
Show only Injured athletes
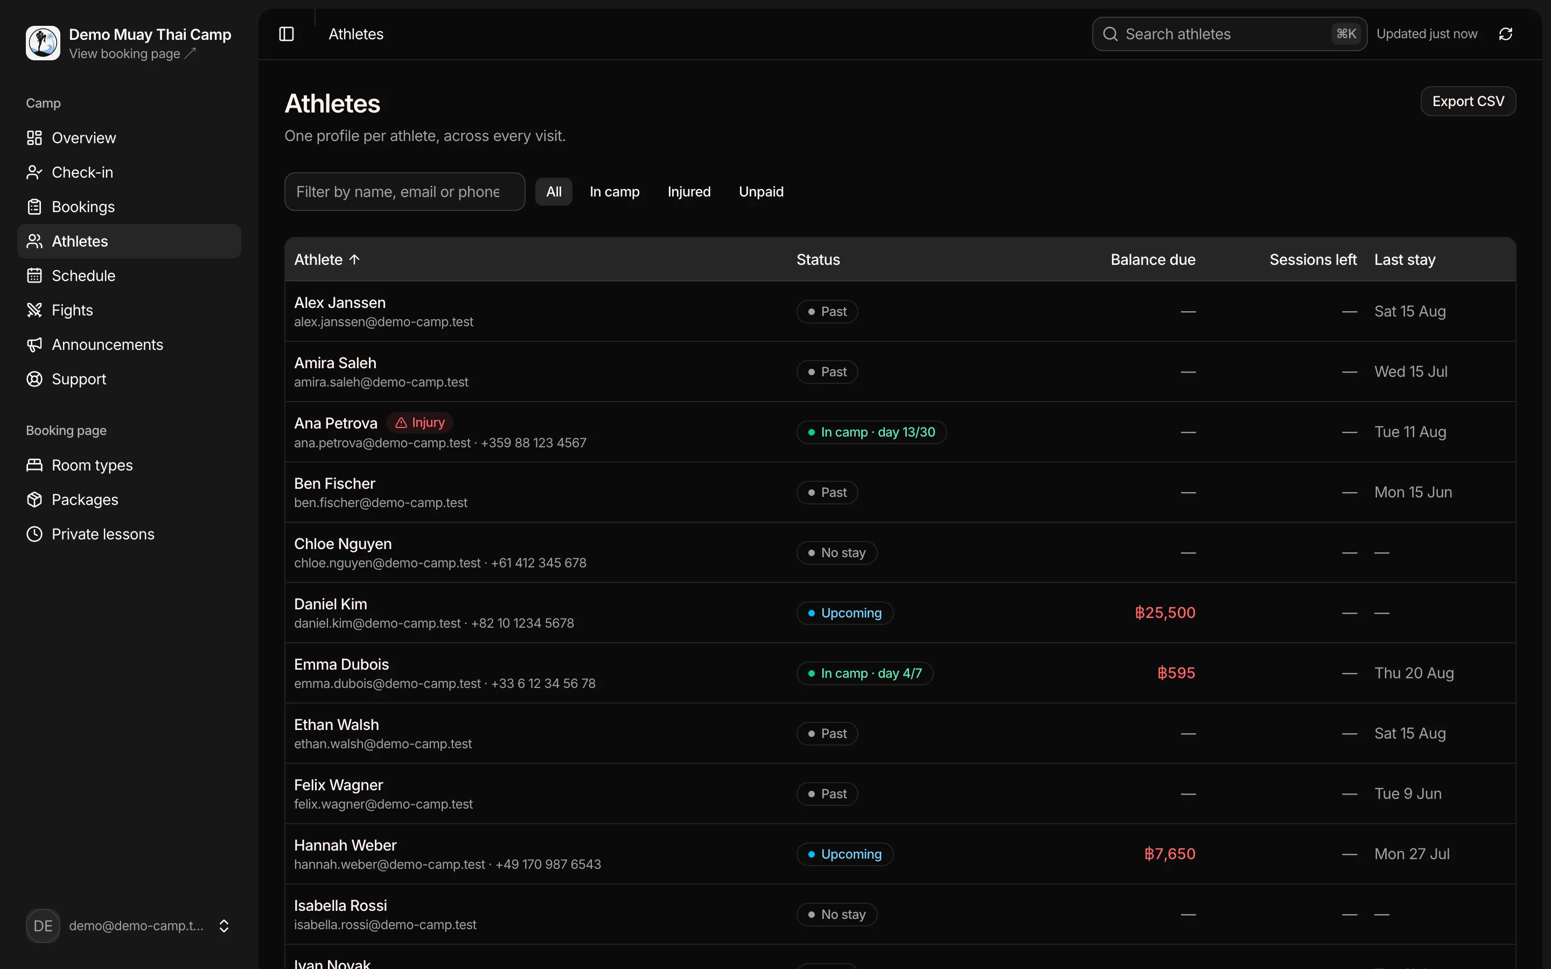(689, 192)
